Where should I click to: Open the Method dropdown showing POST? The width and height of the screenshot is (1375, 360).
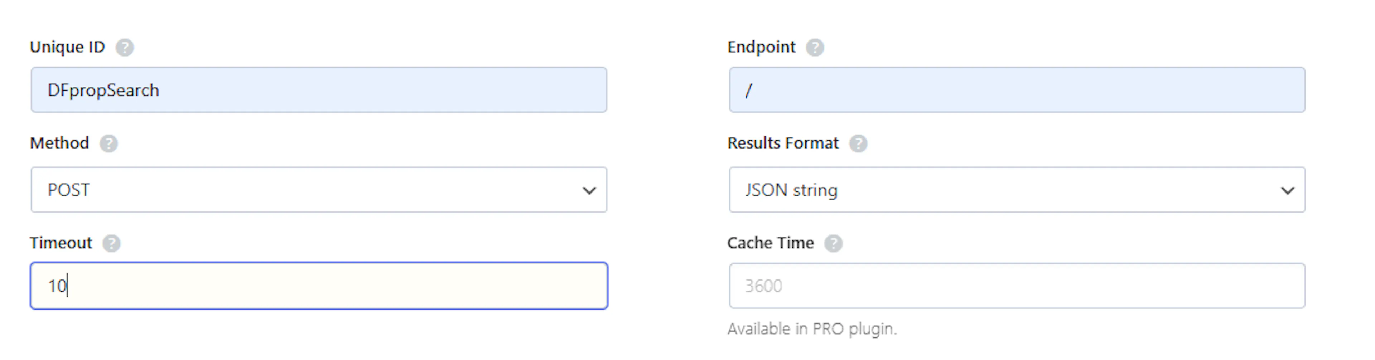coord(319,190)
